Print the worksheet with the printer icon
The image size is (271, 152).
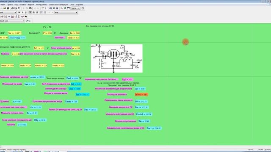tap(12, 8)
